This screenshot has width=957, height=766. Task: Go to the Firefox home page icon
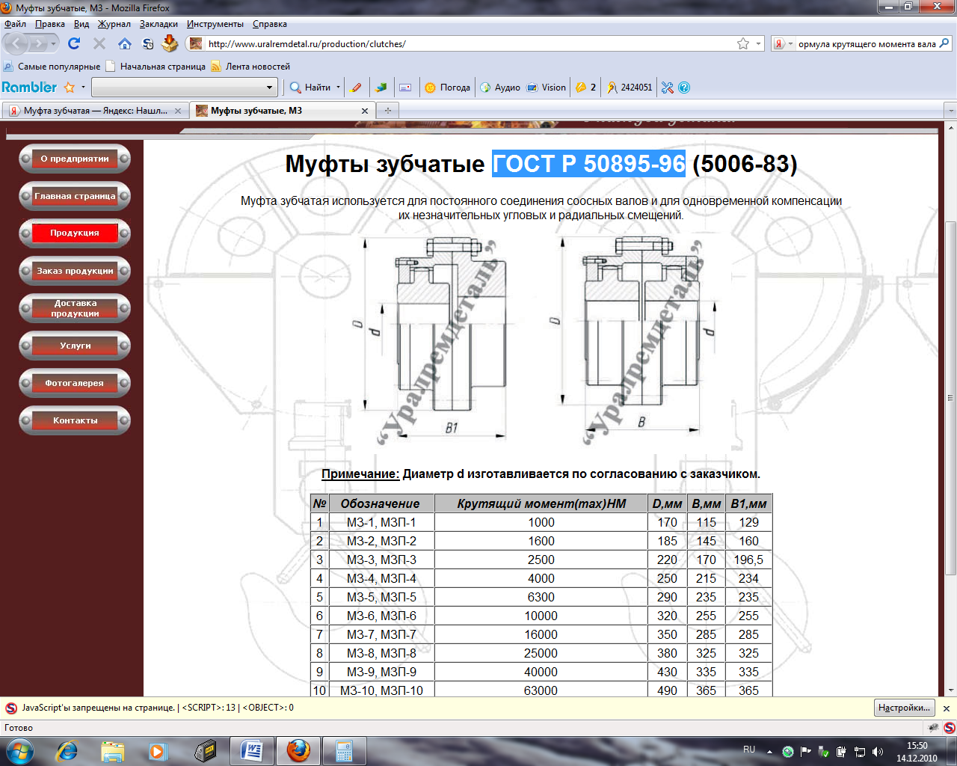coord(125,43)
